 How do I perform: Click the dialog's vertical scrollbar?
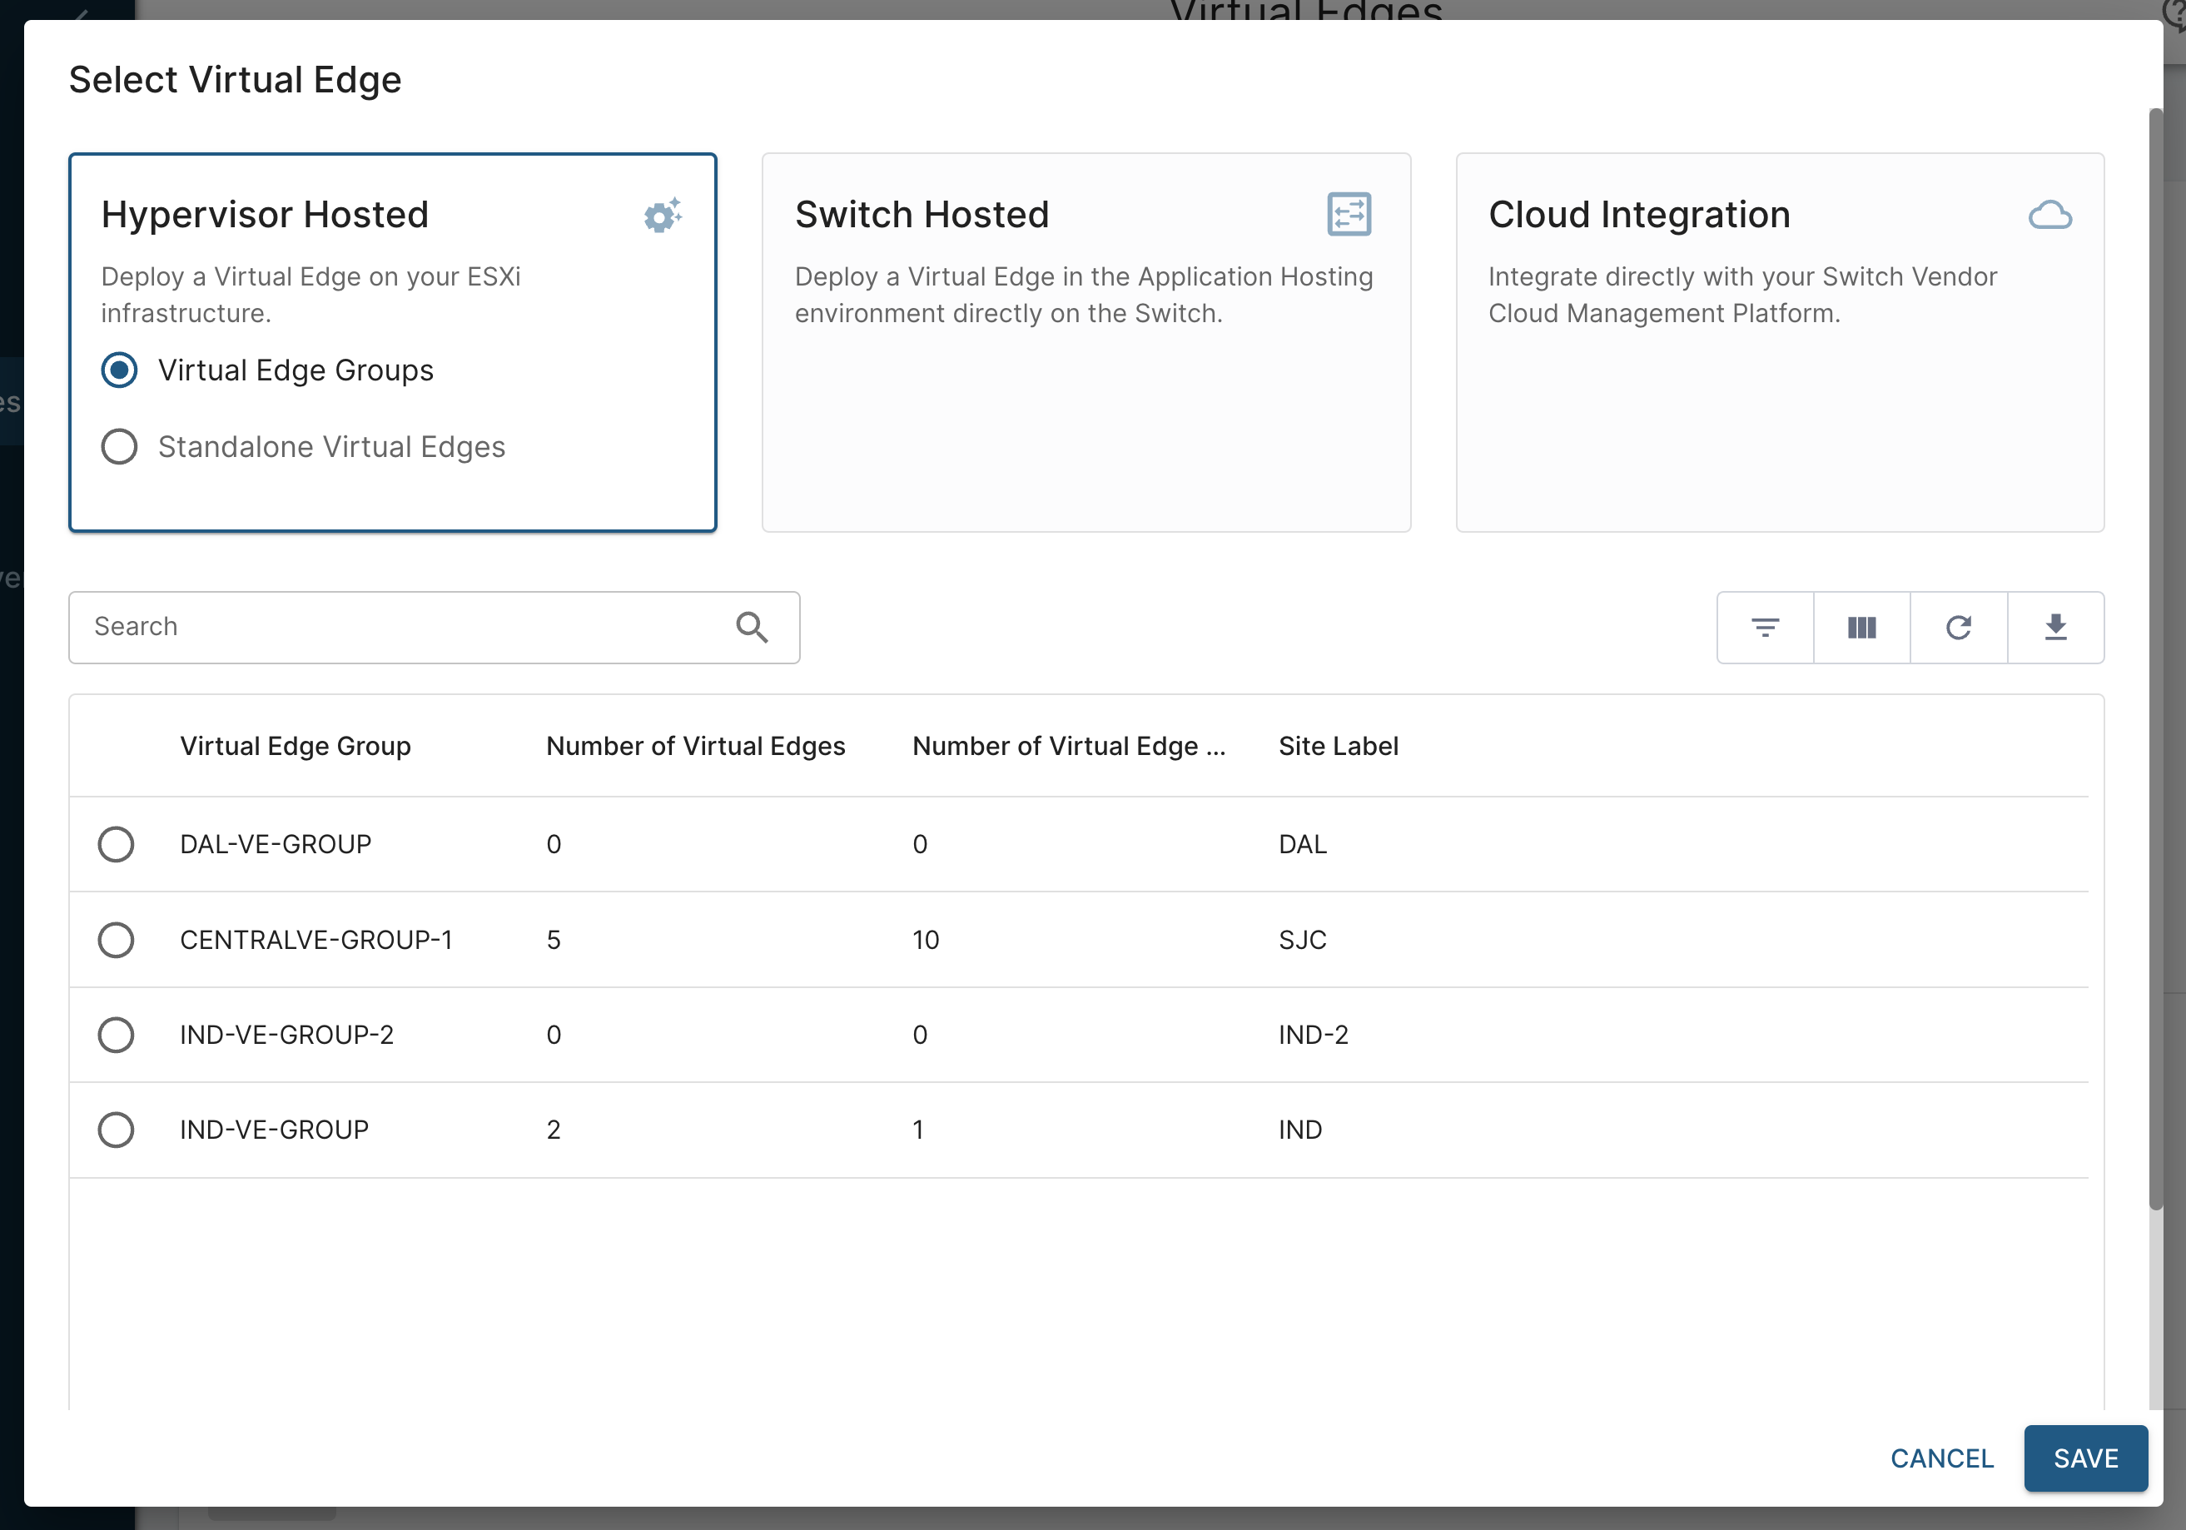pyautogui.click(x=2155, y=657)
